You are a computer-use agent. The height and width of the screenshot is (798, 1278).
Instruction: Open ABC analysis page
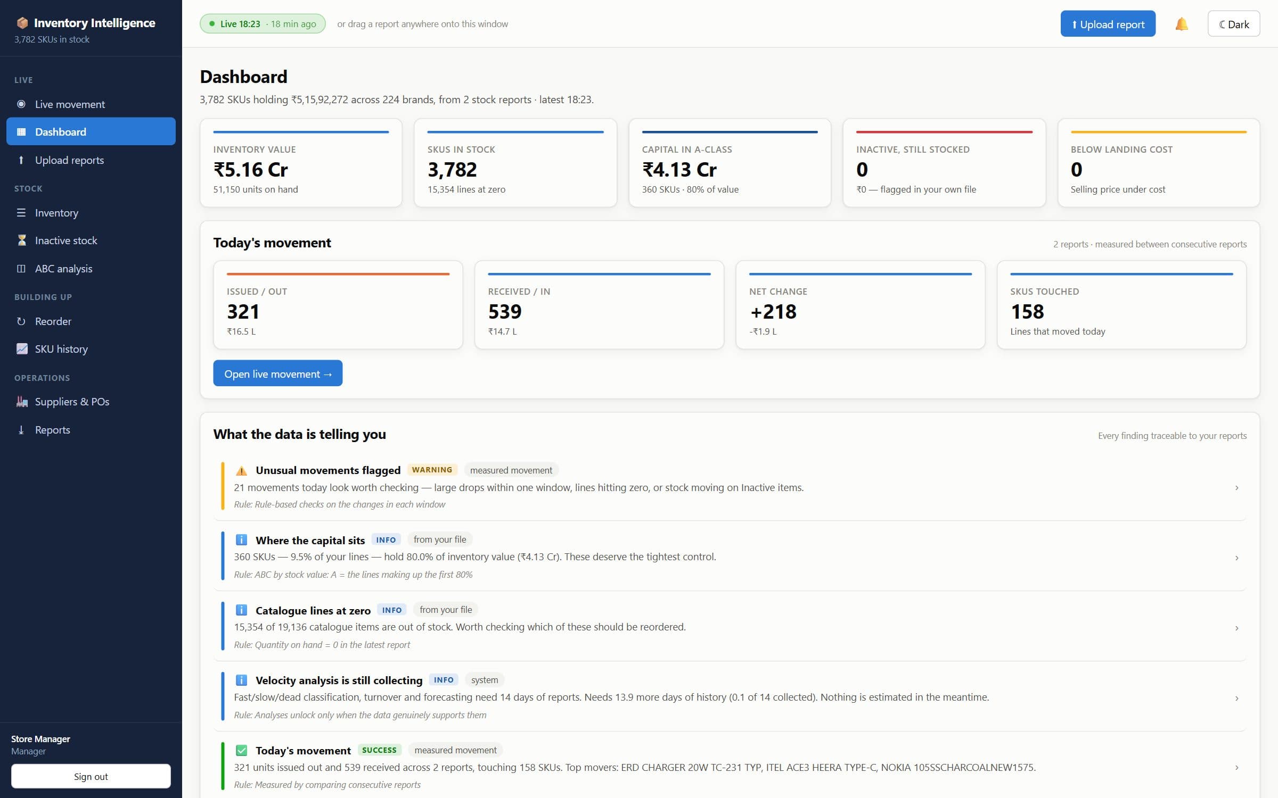pyautogui.click(x=91, y=269)
